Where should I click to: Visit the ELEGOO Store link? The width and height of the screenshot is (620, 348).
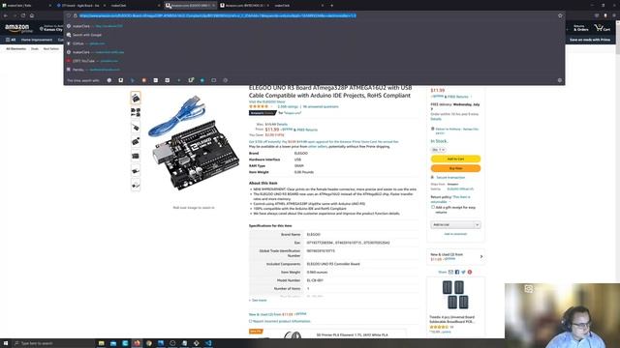(267, 101)
